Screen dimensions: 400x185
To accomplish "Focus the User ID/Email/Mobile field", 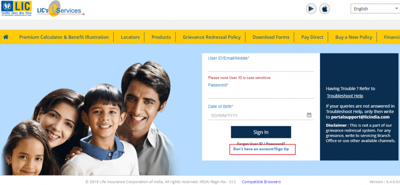I will (x=261, y=66).
